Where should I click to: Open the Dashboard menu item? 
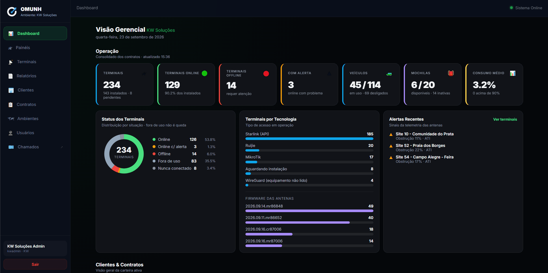click(x=35, y=33)
